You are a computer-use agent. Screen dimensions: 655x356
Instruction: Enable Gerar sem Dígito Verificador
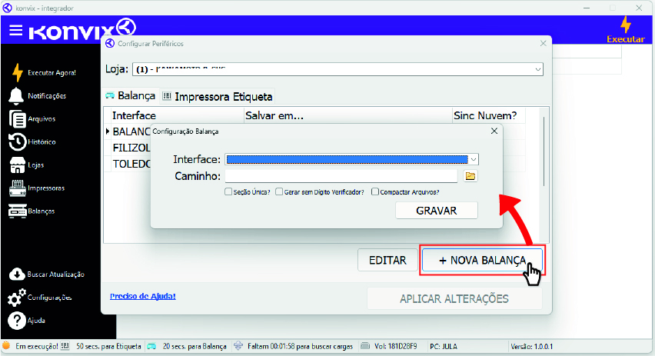pyautogui.click(x=279, y=191)
